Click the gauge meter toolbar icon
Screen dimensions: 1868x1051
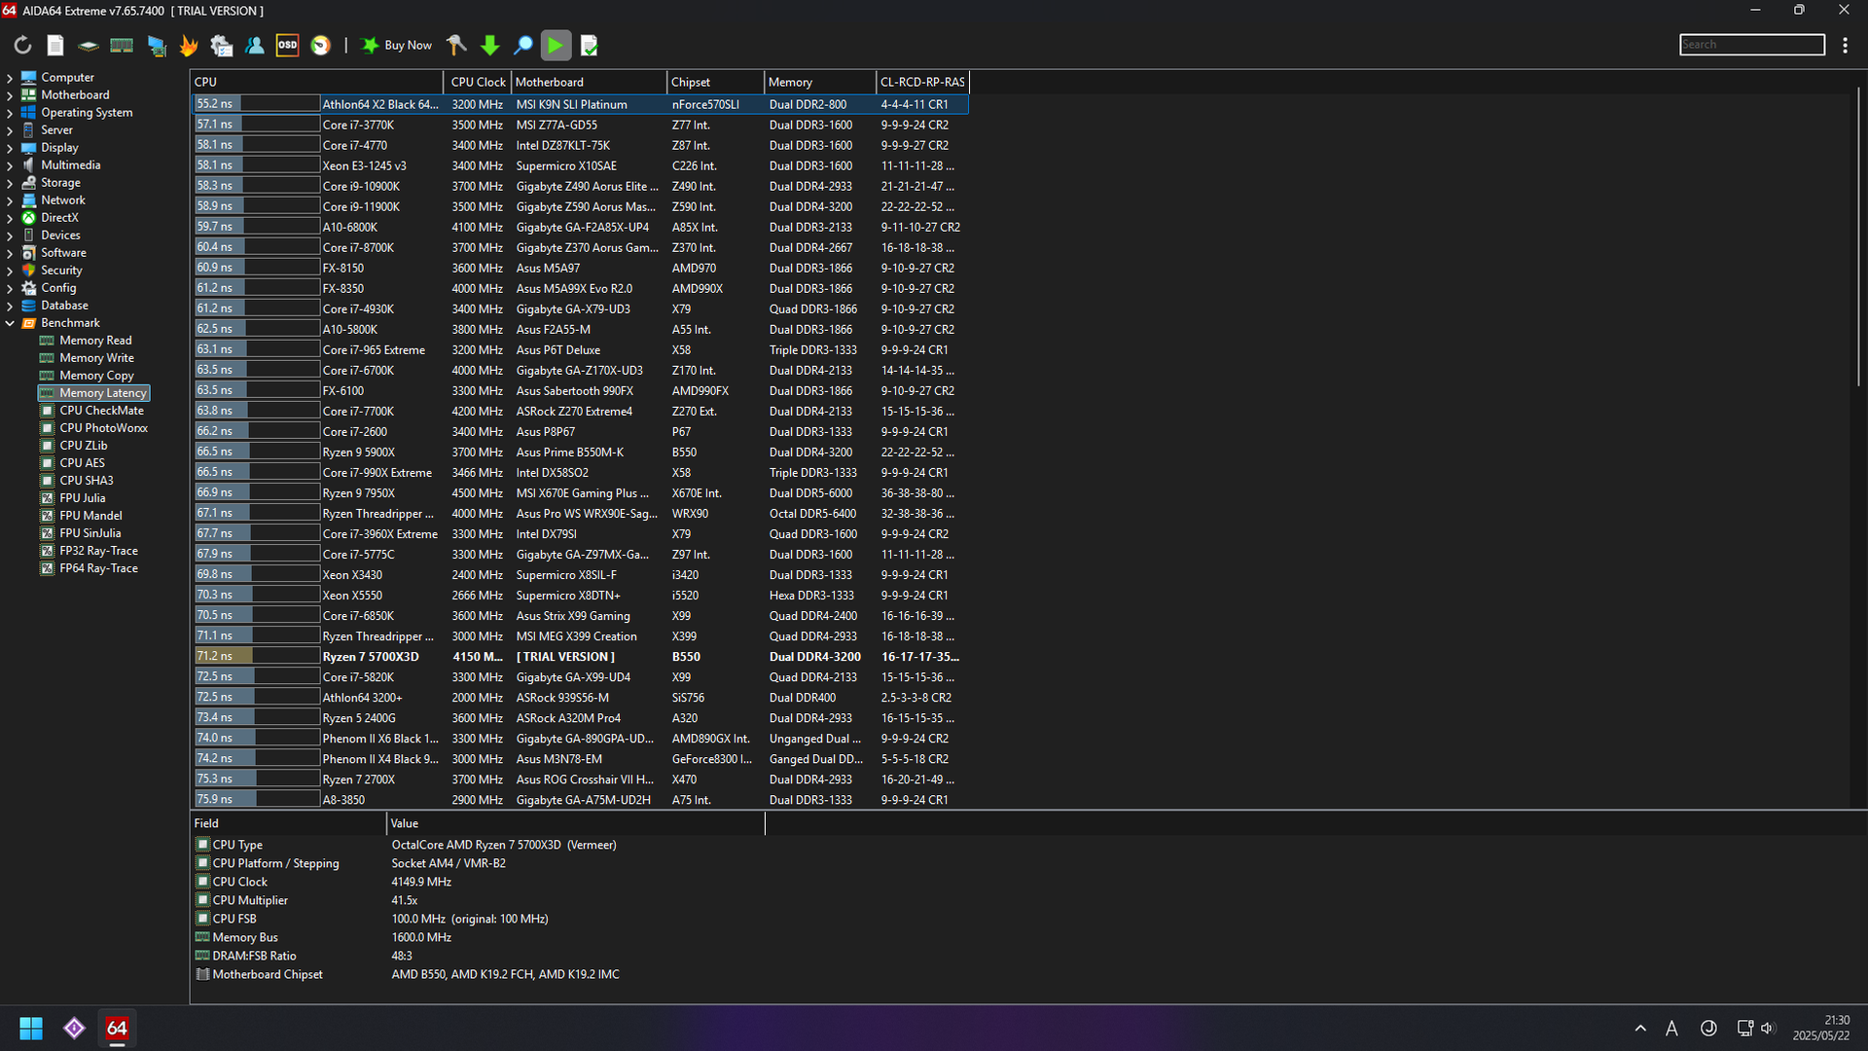pyautogui.click(x=320, y=45)
